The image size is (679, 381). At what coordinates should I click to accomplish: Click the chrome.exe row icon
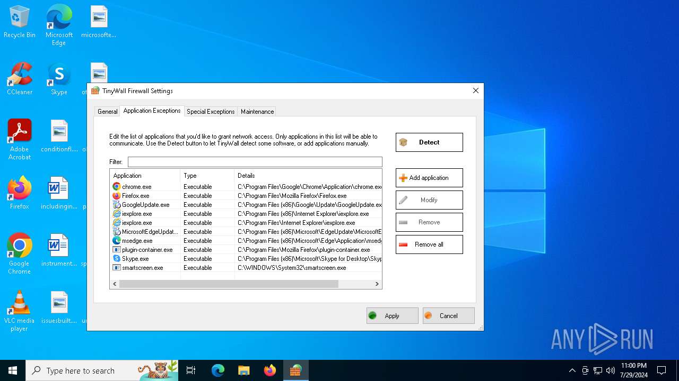coord(117,187)
